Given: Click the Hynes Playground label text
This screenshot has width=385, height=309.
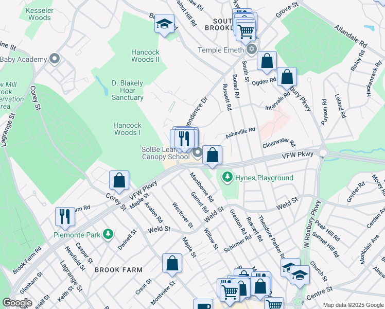Looking at the screenshot, I should [264, 178].
